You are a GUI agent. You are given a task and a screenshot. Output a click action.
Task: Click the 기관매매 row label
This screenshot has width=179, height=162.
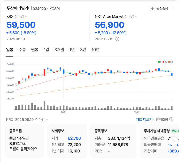151,151
